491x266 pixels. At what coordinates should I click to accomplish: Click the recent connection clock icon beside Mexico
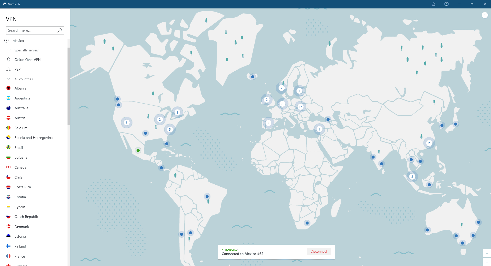coord(7,40)
